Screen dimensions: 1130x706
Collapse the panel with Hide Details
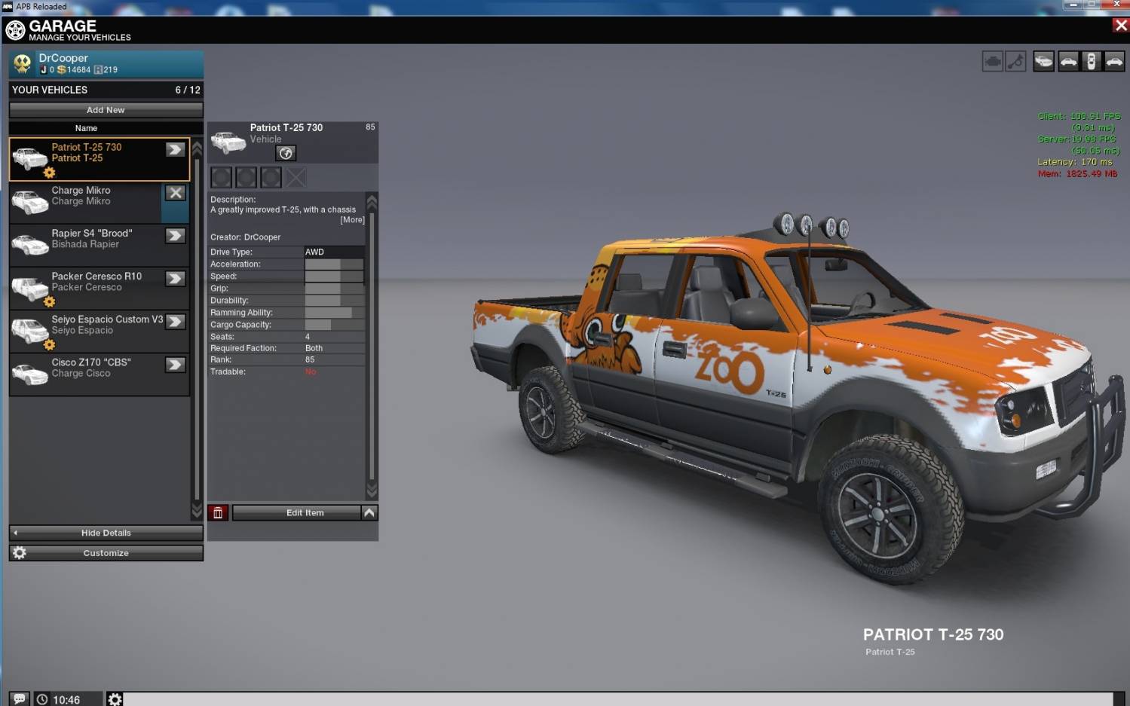click(106, 533)
